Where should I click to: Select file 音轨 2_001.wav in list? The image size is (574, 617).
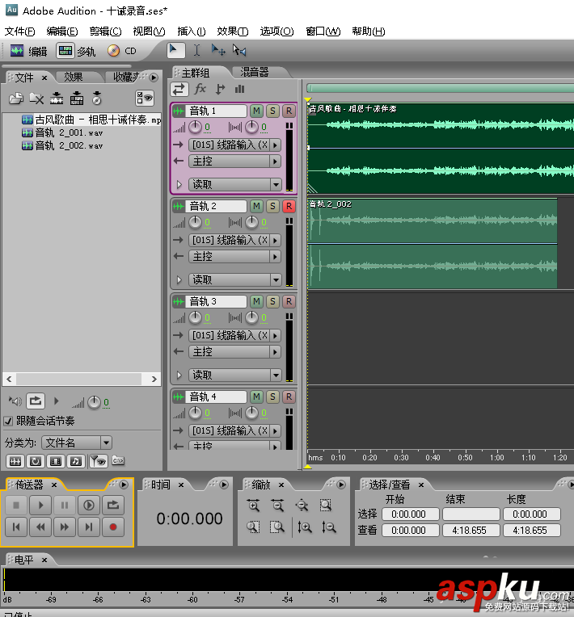pos(62,132)
